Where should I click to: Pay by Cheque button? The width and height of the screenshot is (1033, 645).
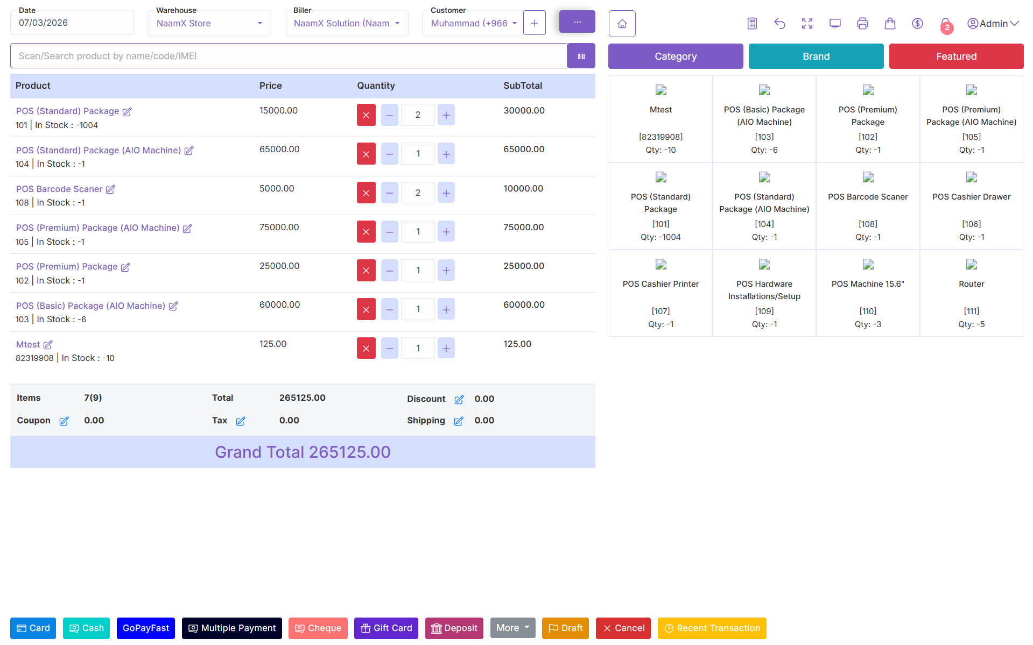pos(318,628)
